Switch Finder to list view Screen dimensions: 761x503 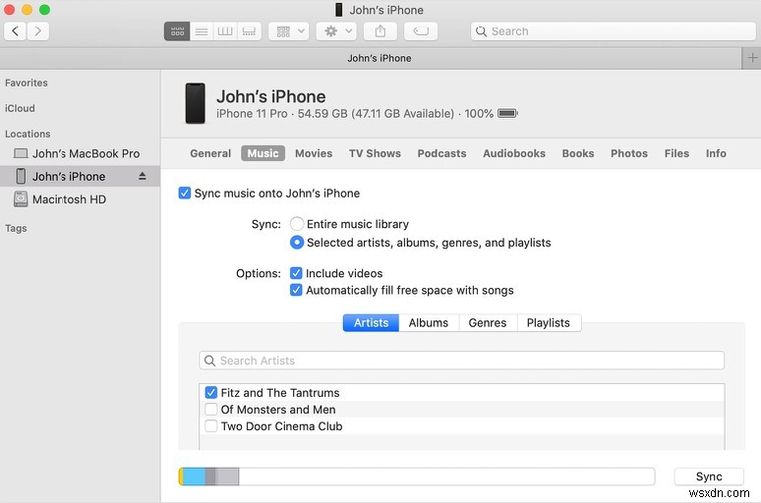(x=202, y=31)
